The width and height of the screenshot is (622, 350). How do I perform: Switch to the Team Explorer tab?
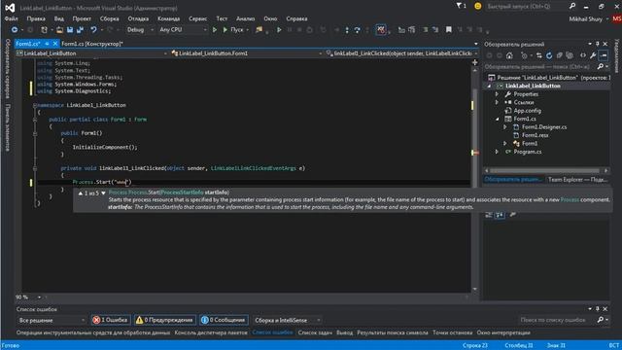click(577, 180)
